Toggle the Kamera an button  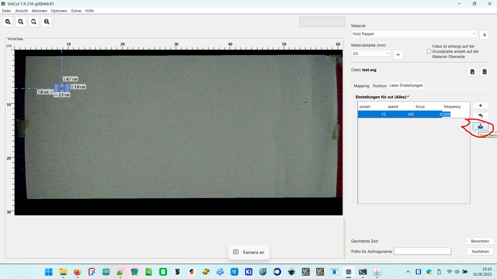[x=249, y=252]
